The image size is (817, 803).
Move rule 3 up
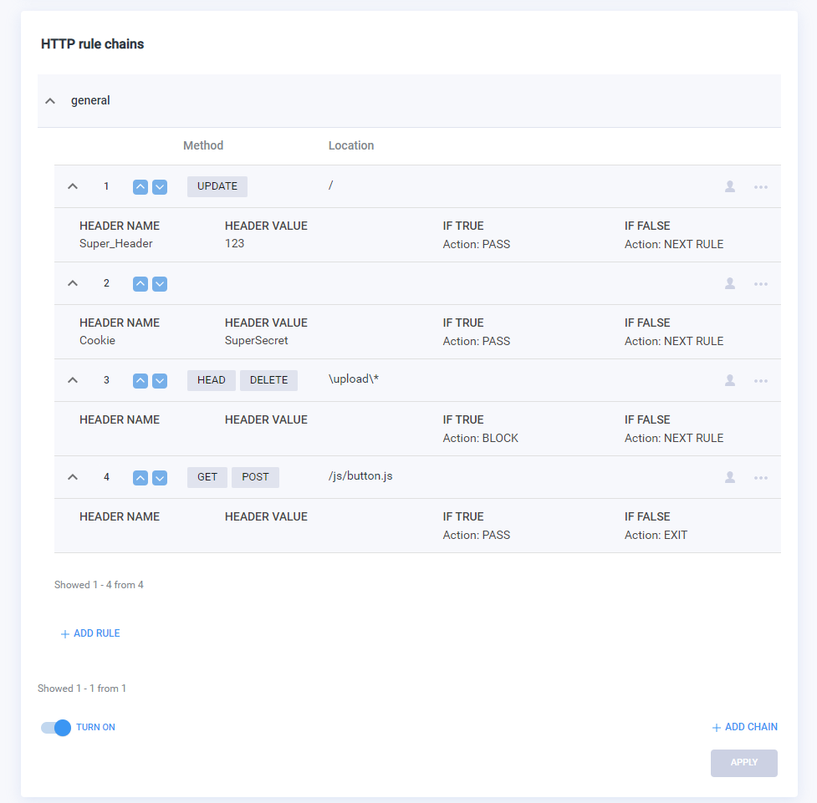click(x=140, y=381)
